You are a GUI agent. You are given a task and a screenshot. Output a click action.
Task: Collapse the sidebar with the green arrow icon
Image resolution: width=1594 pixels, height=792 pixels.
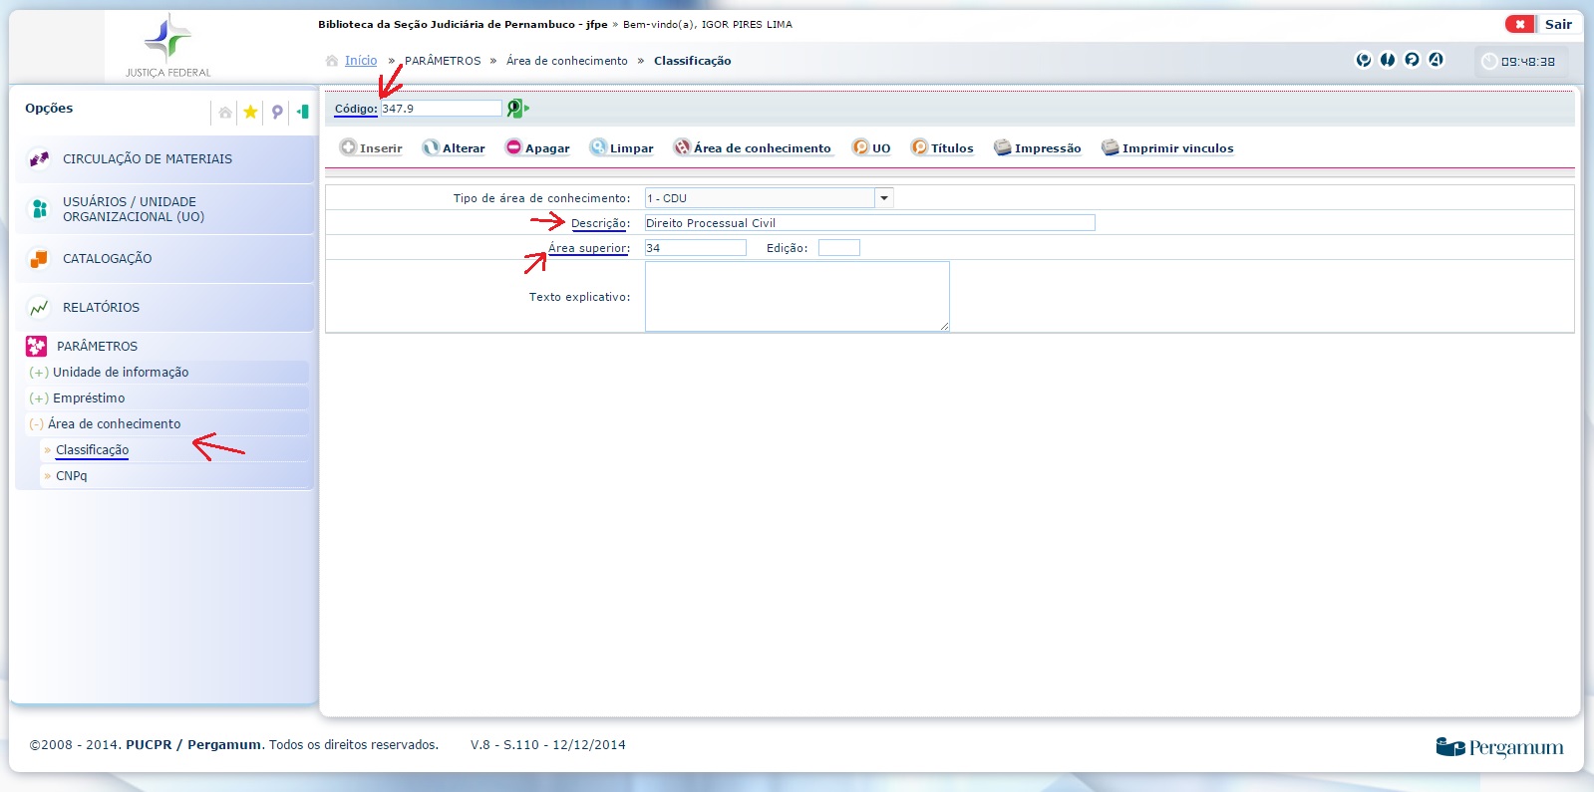tap(302, 112)
